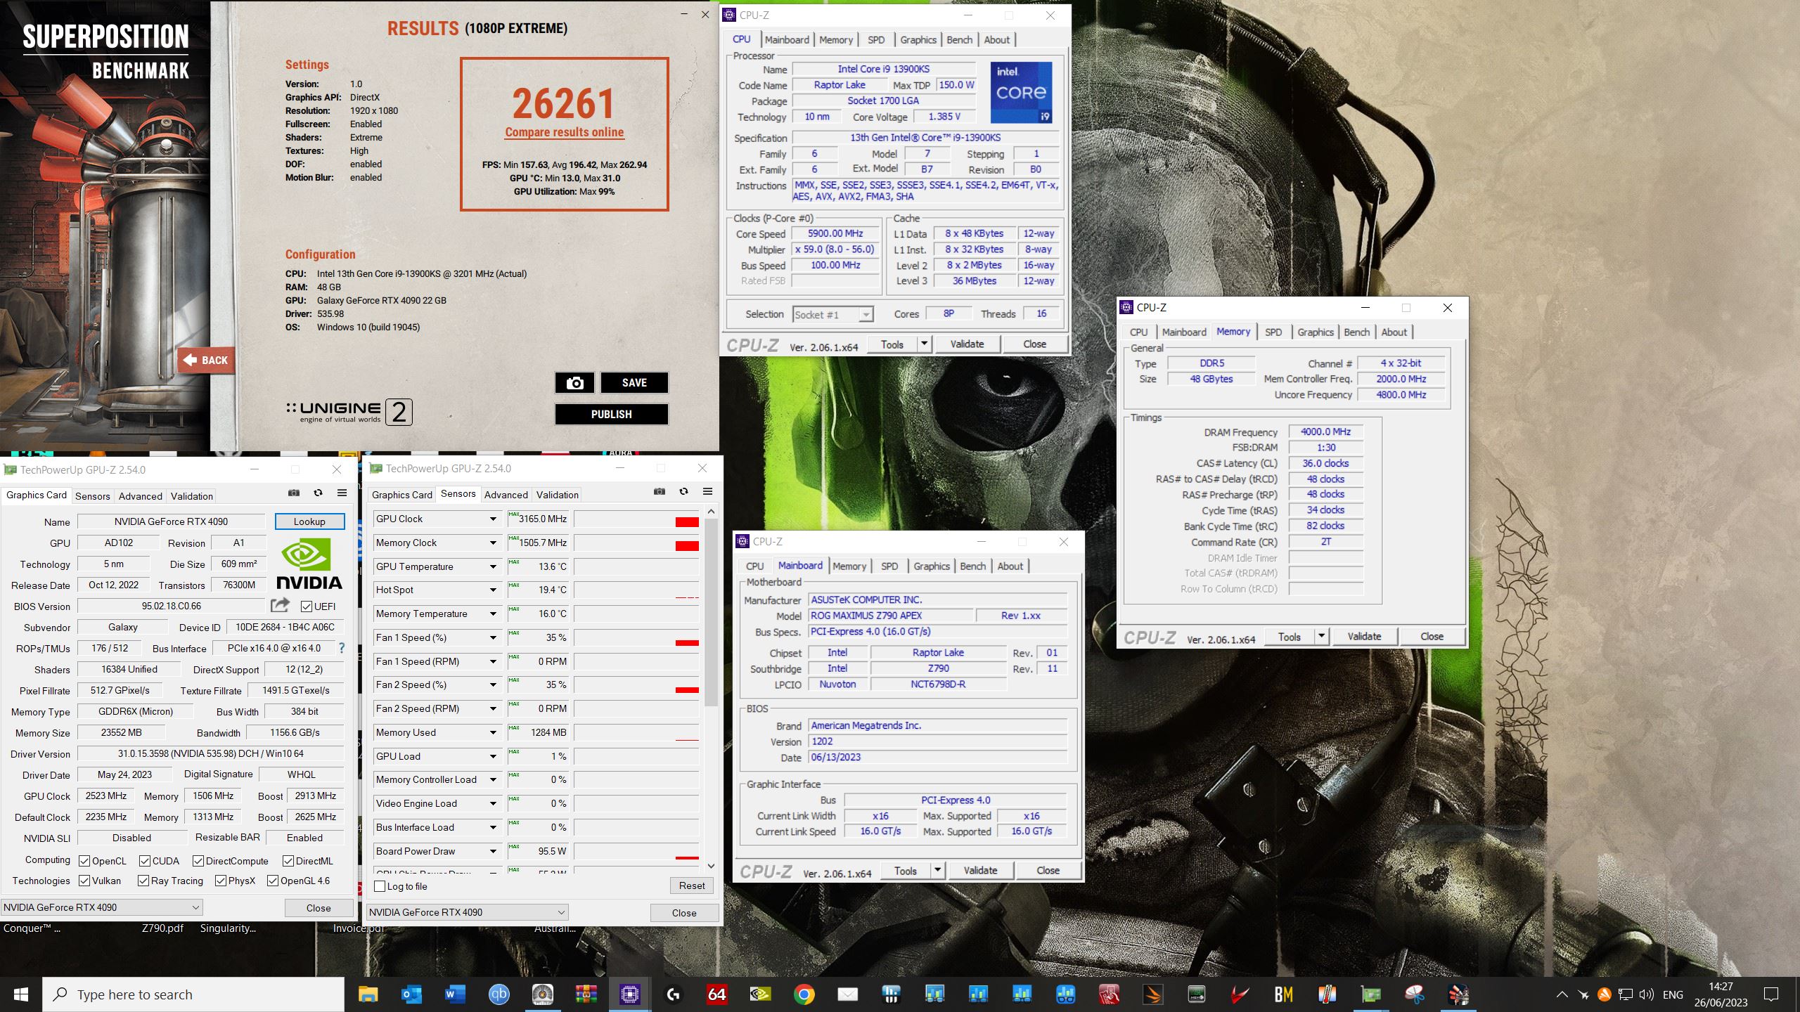Image resolution: width=1800 pixels, height=1012 pixels.
Task: Click the CPU-Z taskbar icon
Action: (x=629, y=994)
